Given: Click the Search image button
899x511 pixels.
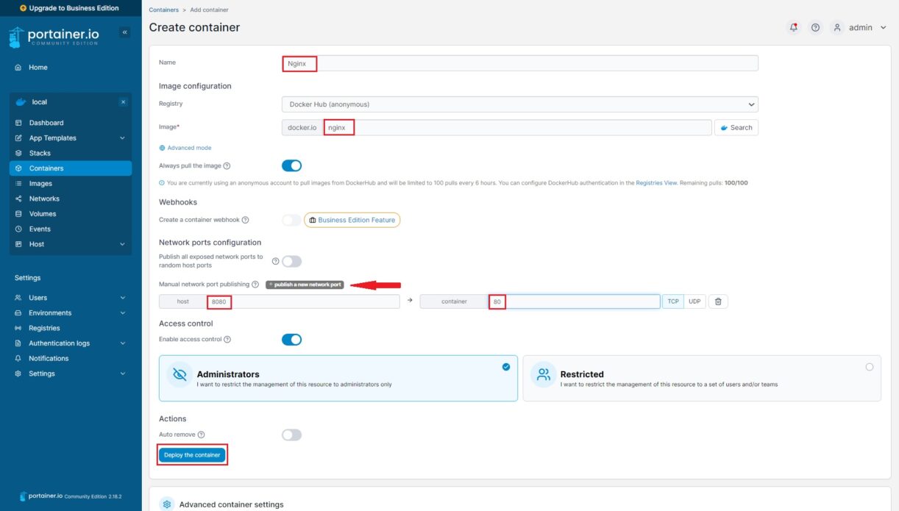Looking at the screenshot, I should 736,127.
